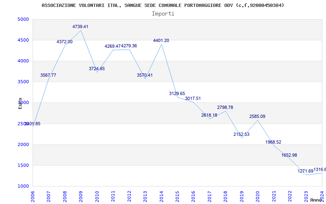The height and width of the screenshot is (204, 326).
Task: Click the 2023 year axis label
Action: point(306,196)
